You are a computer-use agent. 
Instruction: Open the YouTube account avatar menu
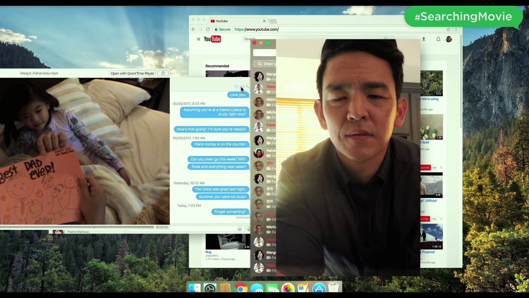pos(449,39)
